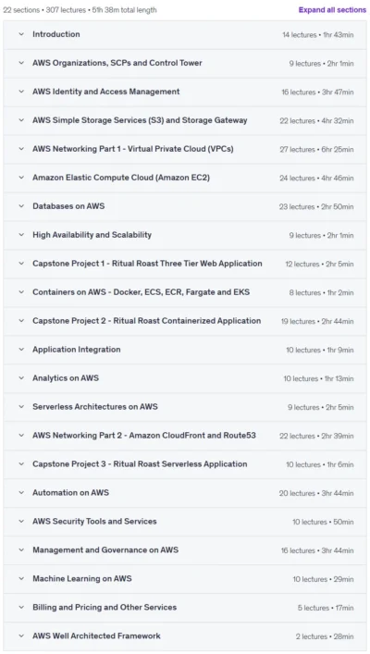Expand the AWS Well Architected Framework chevron

(21, 636)
